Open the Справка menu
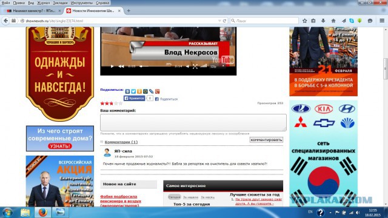Screen dimensions: 388x218 tap(102, 3)
